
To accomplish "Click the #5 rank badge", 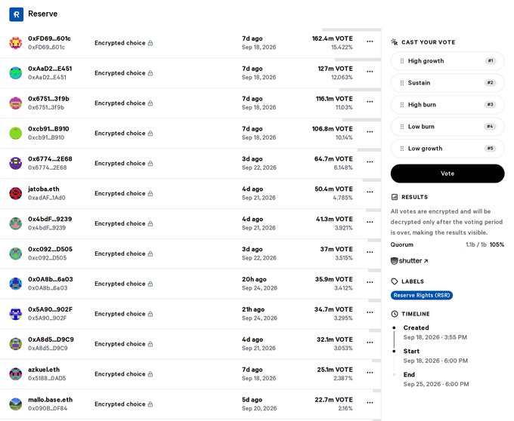I will pos(490,149).
